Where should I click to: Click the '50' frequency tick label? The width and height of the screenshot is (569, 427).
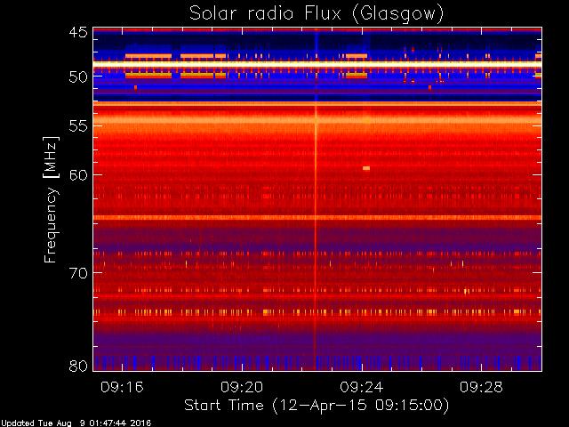[78, 77]
